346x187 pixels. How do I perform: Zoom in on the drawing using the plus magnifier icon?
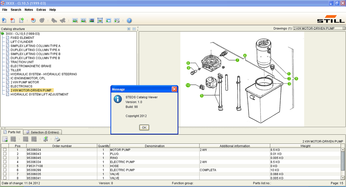point(75,20)
